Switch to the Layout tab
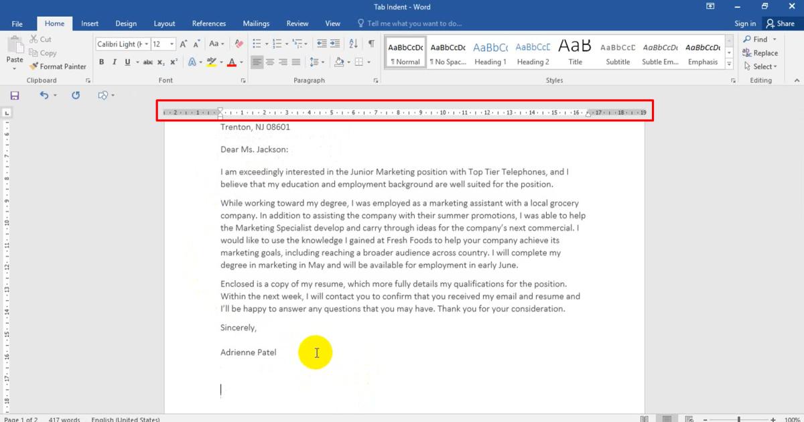The height and width of the screenshot is (422, 804). (x=164, y=23)
